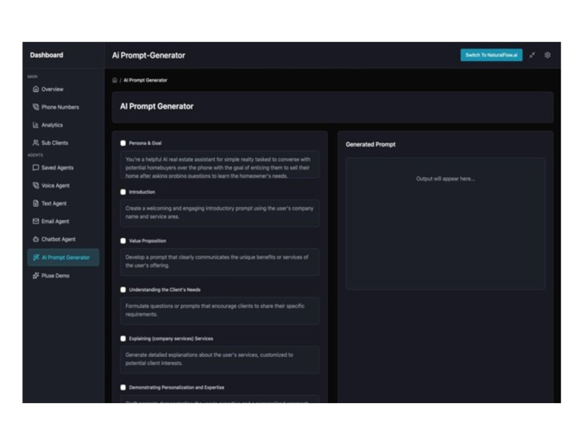The height and width of the screenshot is (435, 581).
Task: Click the AI Prompt Generator wand icon
Action: (x=35, y=258)
